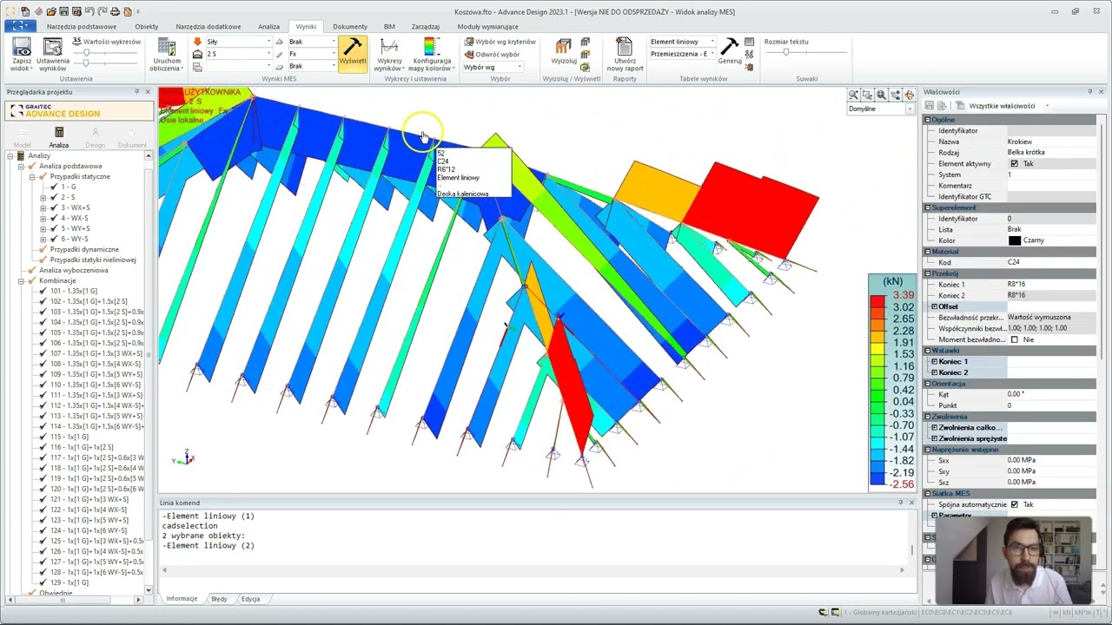The width and height of the screenshot is (1112, 625).
Task: Open the Obiekty ribbon tab
Action: coord(146,27)
